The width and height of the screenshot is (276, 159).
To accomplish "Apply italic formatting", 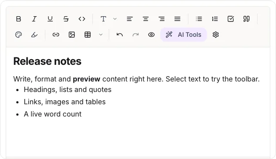I will [x=34, y=19].
